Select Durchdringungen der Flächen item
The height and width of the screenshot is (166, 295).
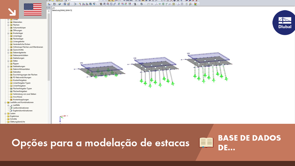click(25, 74)
